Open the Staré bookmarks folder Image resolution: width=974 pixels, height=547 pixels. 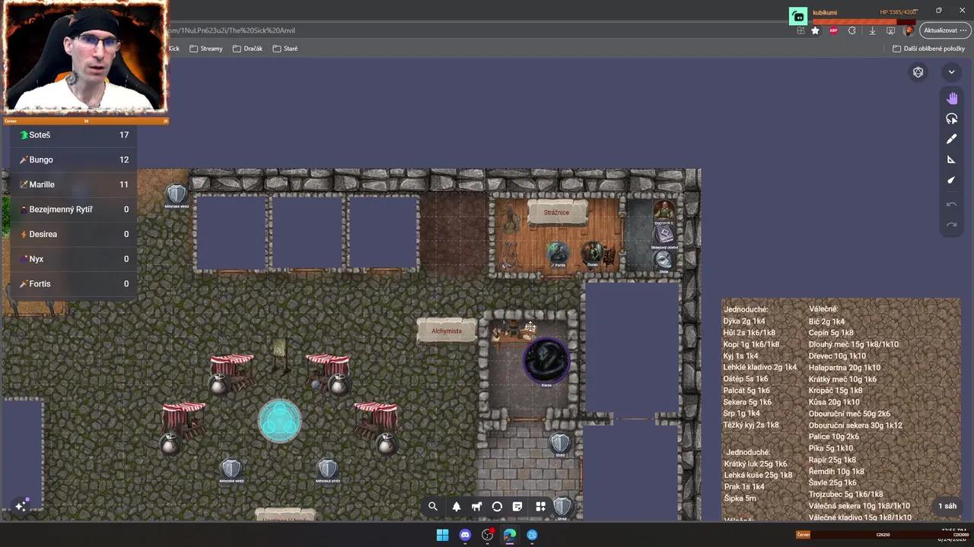pos(285,49)
